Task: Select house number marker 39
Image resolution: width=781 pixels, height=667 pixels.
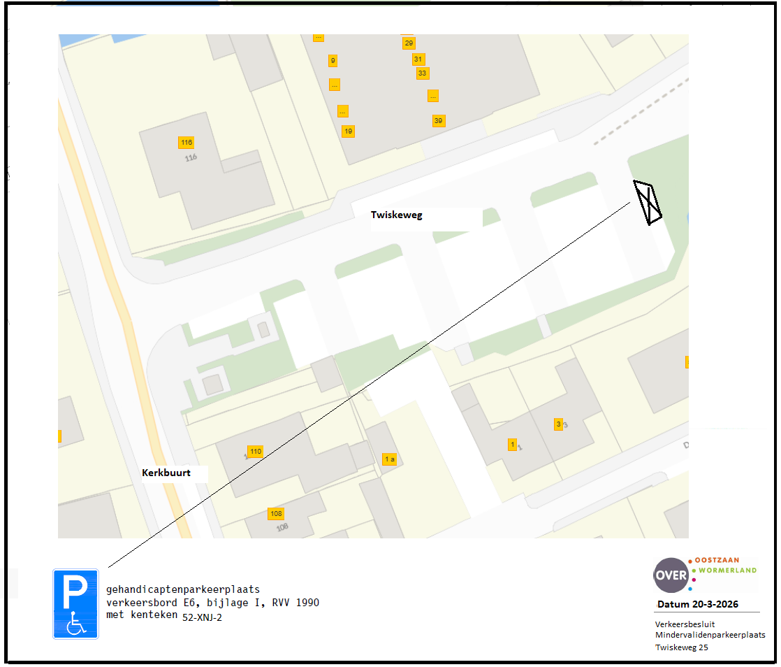Action: click(438, 121)
